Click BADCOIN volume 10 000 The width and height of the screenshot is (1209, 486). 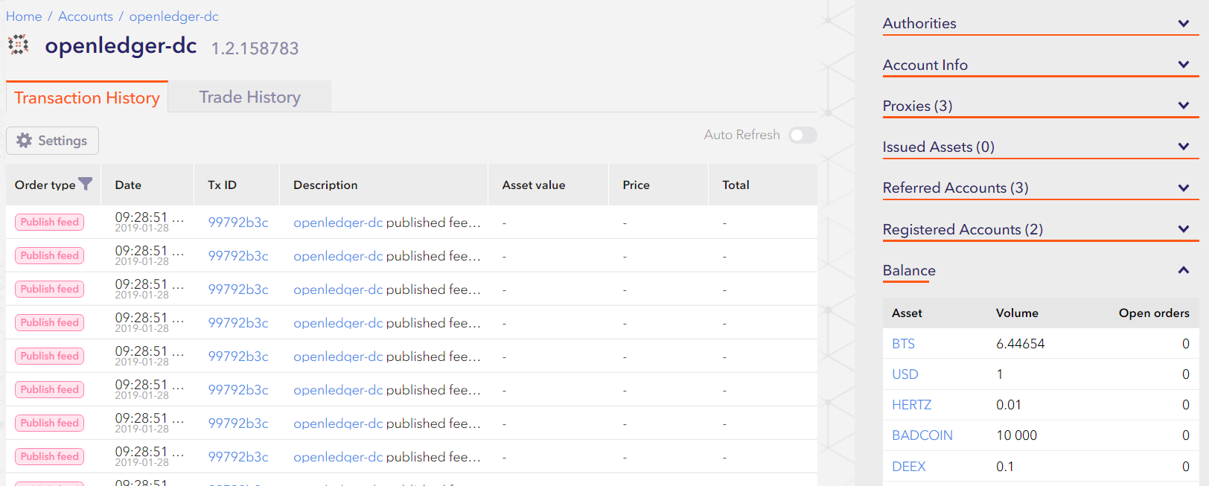(1016, 435)
